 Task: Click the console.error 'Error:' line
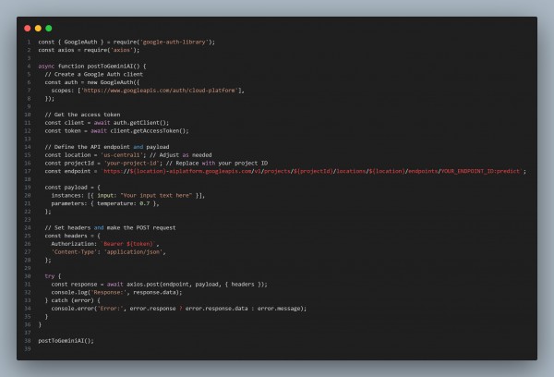(179, 309)
